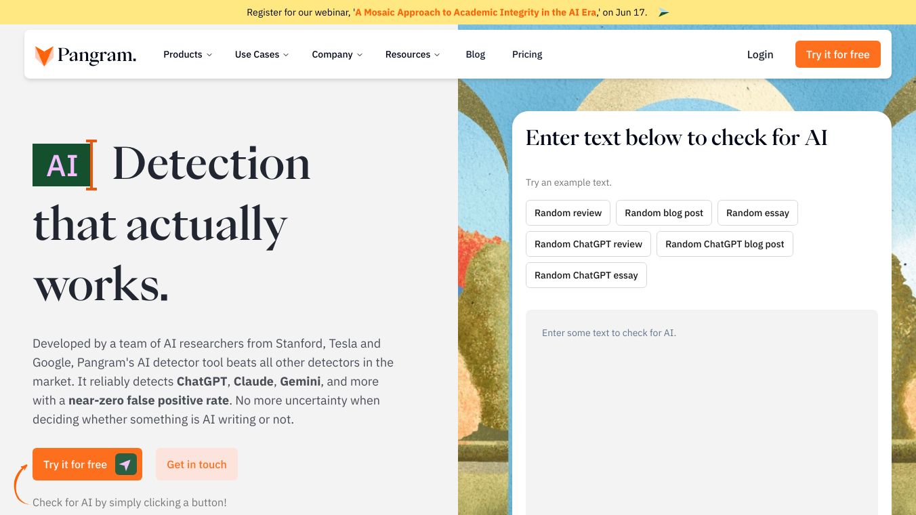Select the Random ChatGPT review example

[x=588, y=244]
